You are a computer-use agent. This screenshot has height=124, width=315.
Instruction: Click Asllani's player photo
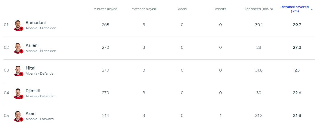pyautogui.click(x=18, y=48)
